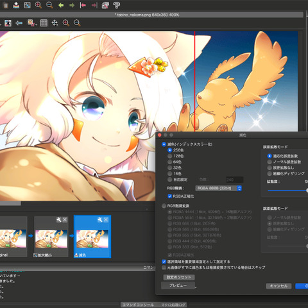Switch to the コマンドコンソール tab

[x=138, y=305]
